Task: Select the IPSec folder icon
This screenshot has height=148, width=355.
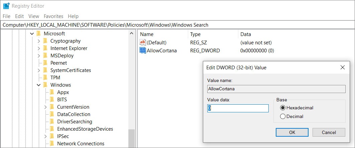Action: (52, 136)
